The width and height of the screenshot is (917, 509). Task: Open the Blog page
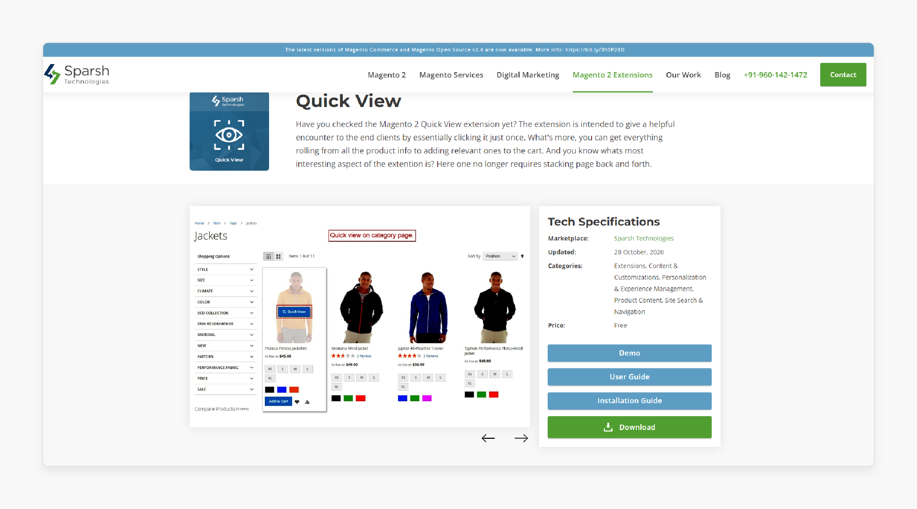(x=722, y=75)
